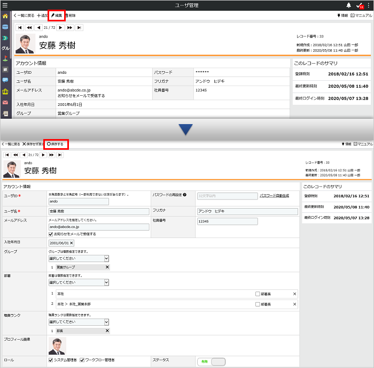
Task: Click 削除 in the top toolbar
Action: click(71, 16)
